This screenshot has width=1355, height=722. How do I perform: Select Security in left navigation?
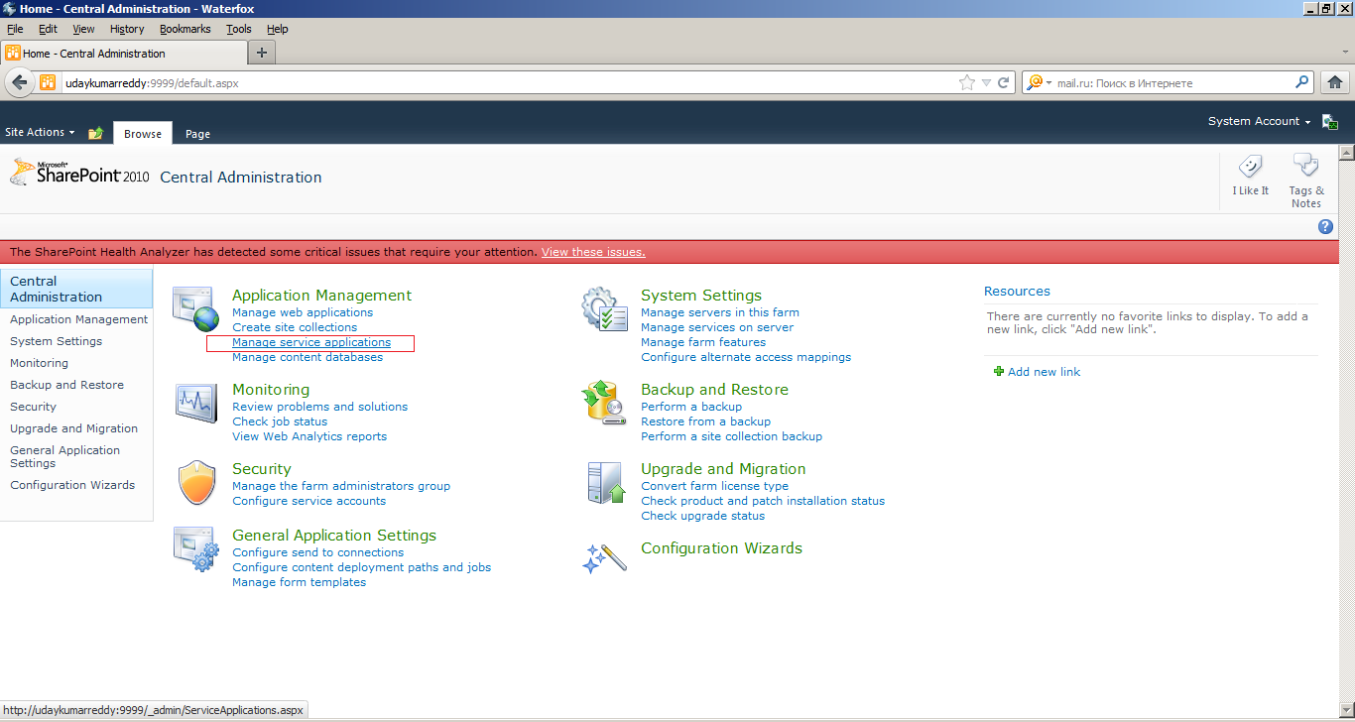(x=33, y=407)
